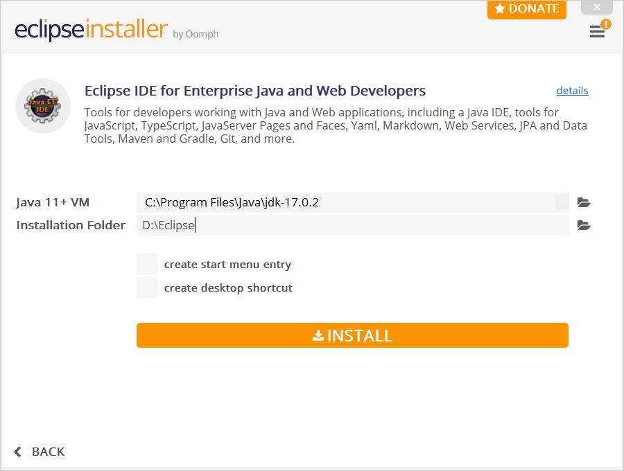Enable create desktop shortcut checkbox
The width and height of the screenshot is (624, 471).
pyautogui.click(x=147, y=287)
